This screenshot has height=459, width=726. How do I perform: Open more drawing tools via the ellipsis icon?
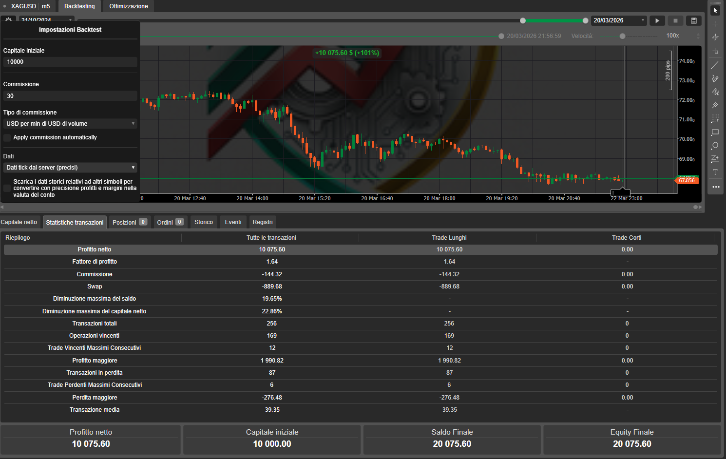pyautogui.click(x=715, y=187)
